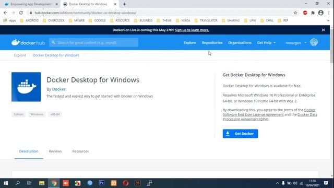
Task: Open File Explorer from the taskbar
Action: [42, 183]
